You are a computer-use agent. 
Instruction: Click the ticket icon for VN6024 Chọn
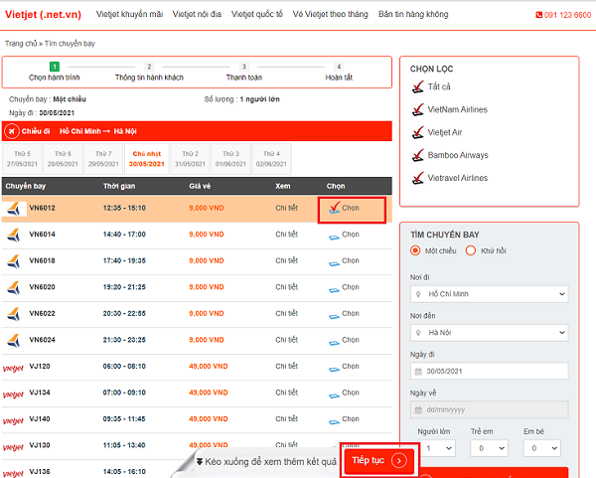(334, 343)
